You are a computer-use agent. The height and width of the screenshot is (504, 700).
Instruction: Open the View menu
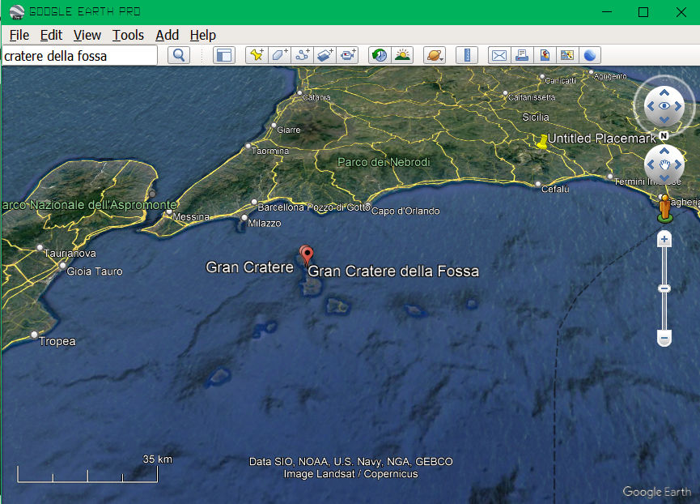(87, 35)
